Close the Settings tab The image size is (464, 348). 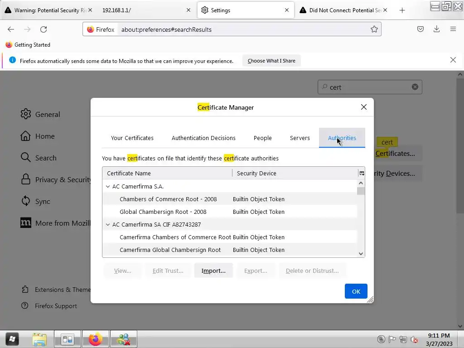point(287,10)
